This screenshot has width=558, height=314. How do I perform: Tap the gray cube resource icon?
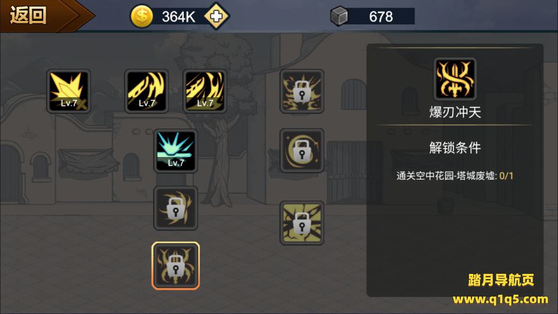[x=339, y=16]
